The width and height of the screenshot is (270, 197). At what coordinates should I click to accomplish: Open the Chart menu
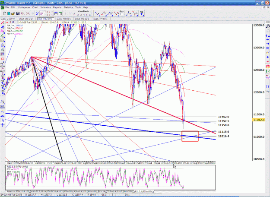(x=35, y=7)
